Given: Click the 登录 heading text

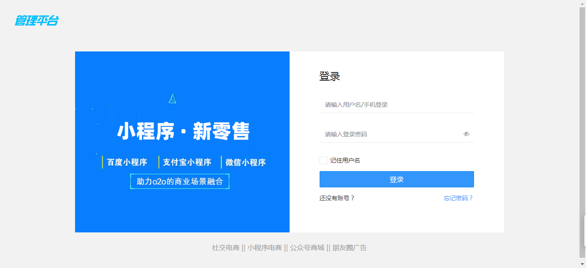Looking at the screenshot, I should point(330,77).
